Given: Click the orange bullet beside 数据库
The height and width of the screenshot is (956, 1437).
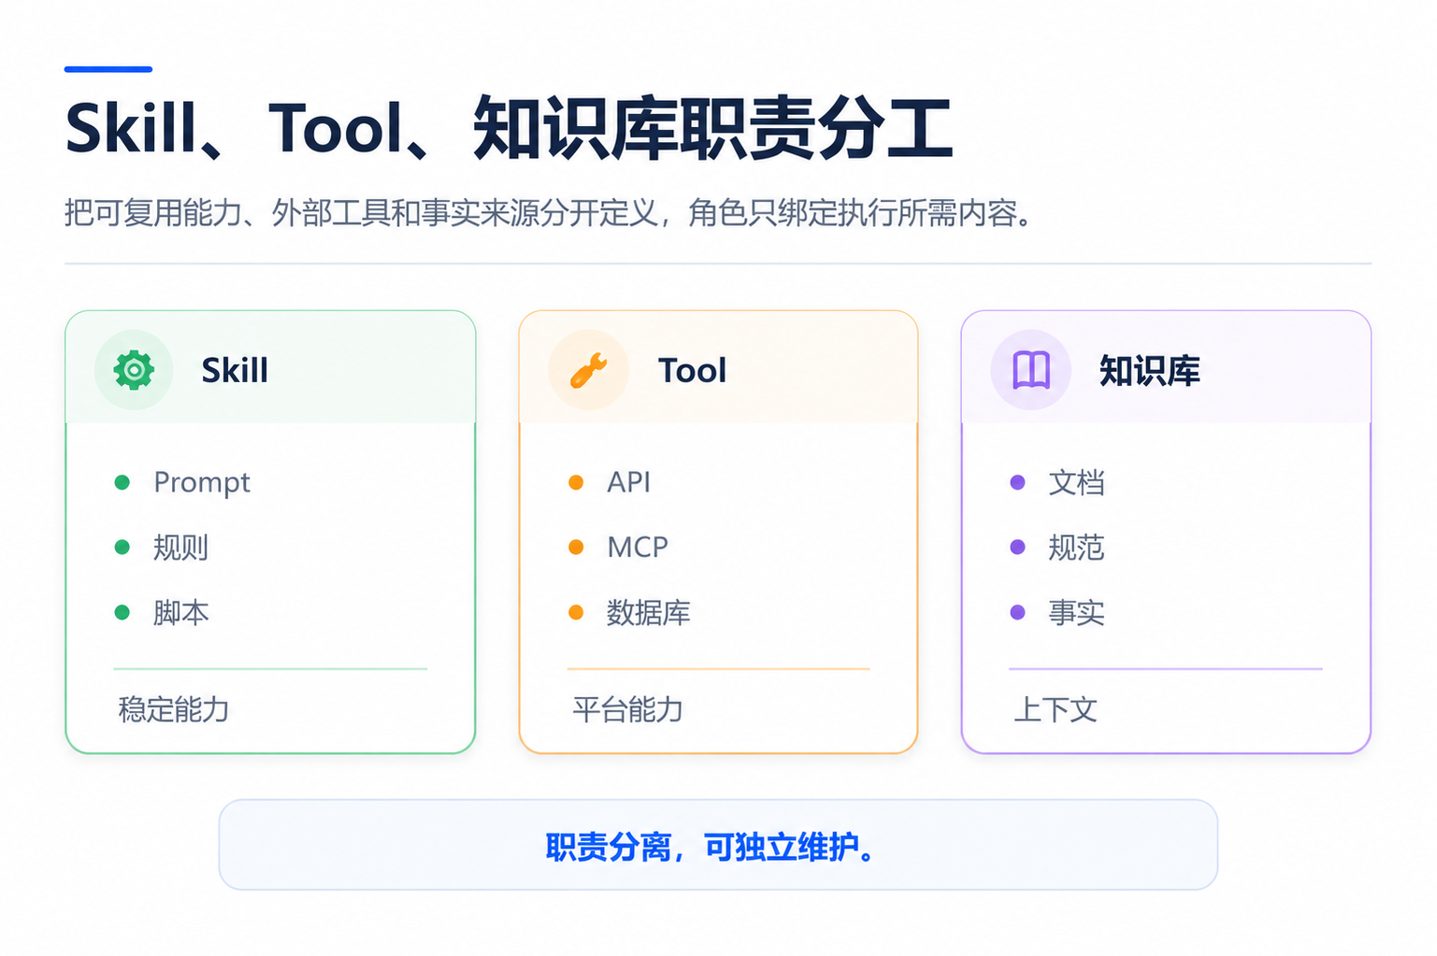Looking at the screenshot, I should point(576,613).
